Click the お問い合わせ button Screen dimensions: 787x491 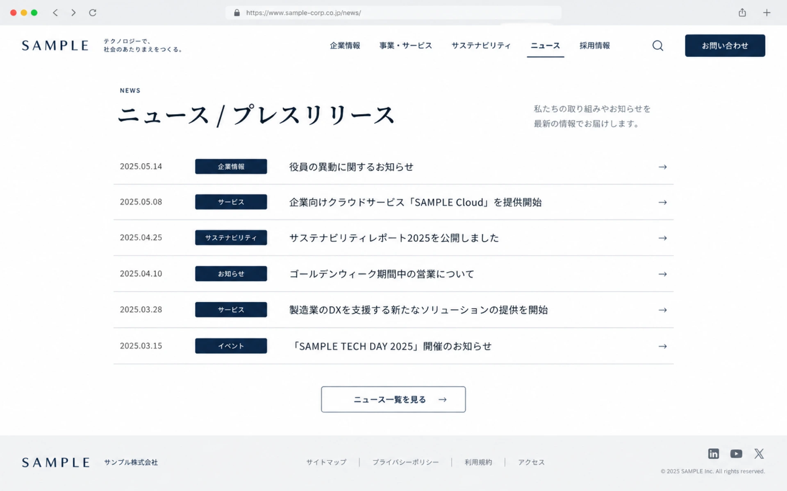[725, 45]
